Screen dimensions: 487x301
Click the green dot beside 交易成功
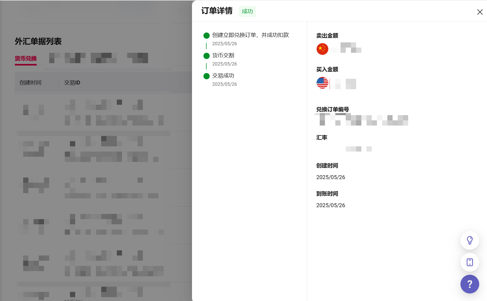(207, 76)
